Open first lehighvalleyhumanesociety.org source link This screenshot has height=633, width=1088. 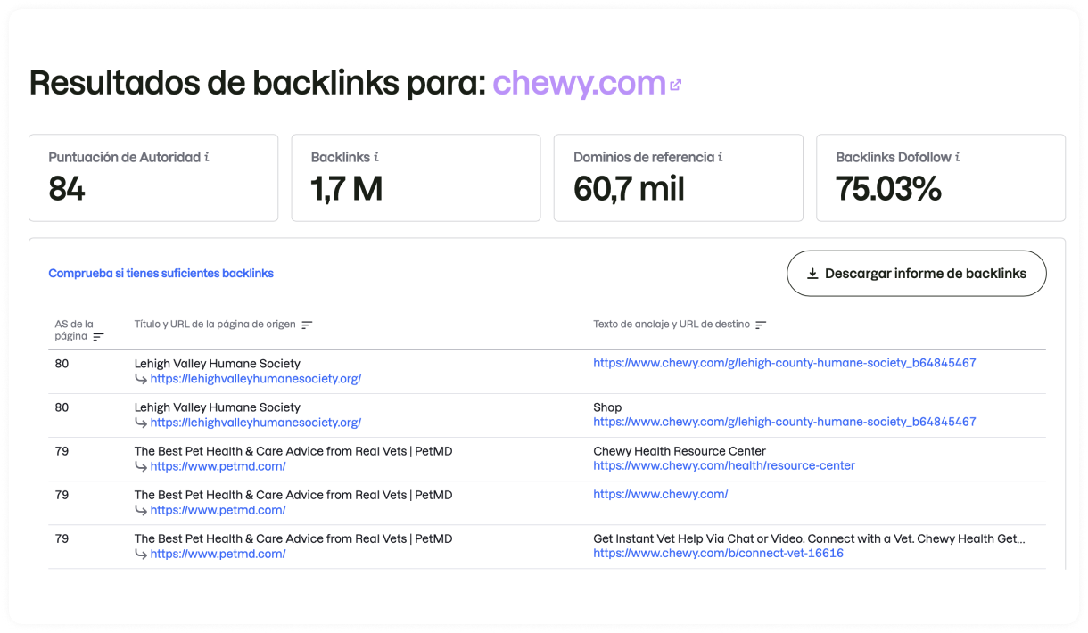click(x=256, y=379)
